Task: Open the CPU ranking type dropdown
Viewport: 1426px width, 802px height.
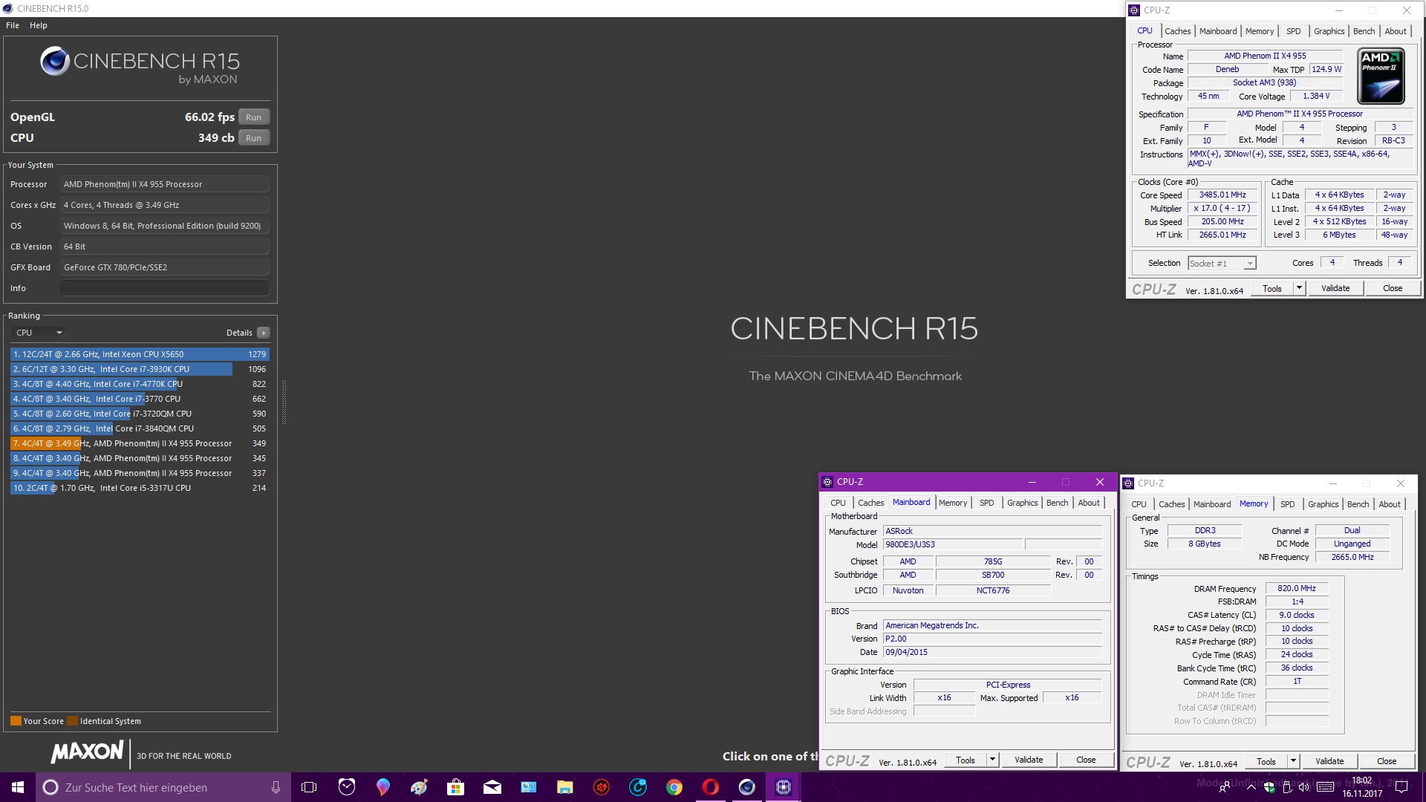Action: tap(39, 333)
